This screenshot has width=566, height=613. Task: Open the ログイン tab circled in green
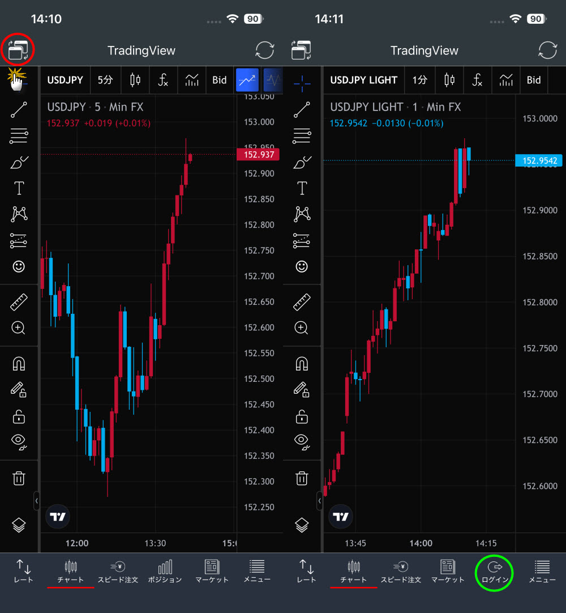pos(495,571)
